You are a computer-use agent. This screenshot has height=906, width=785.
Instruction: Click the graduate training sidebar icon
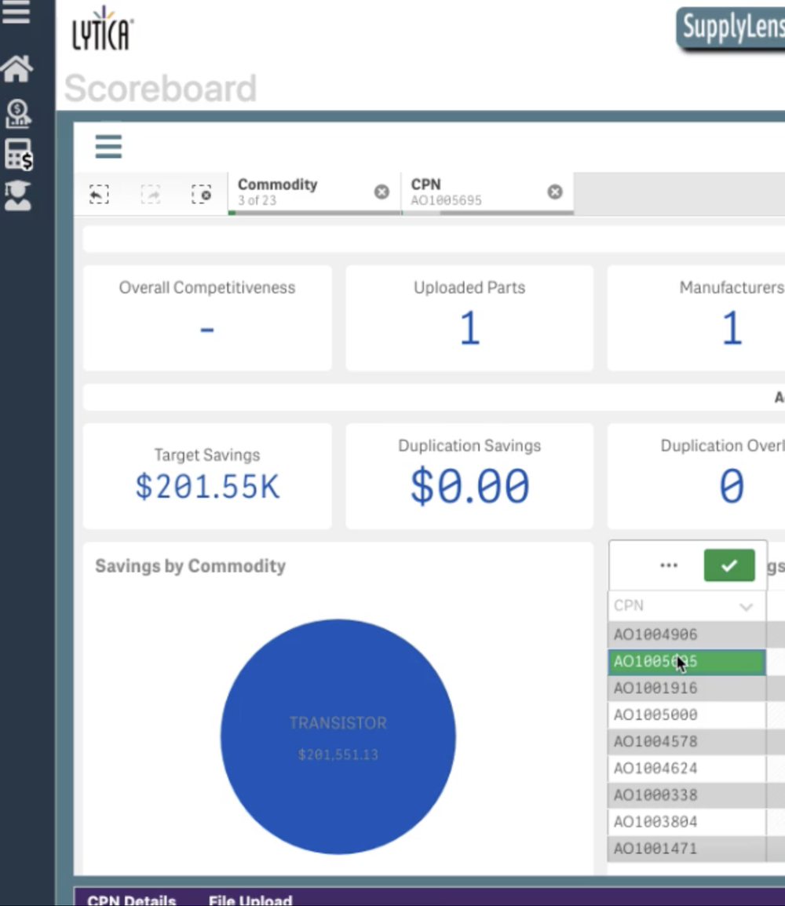pos(18,195)
